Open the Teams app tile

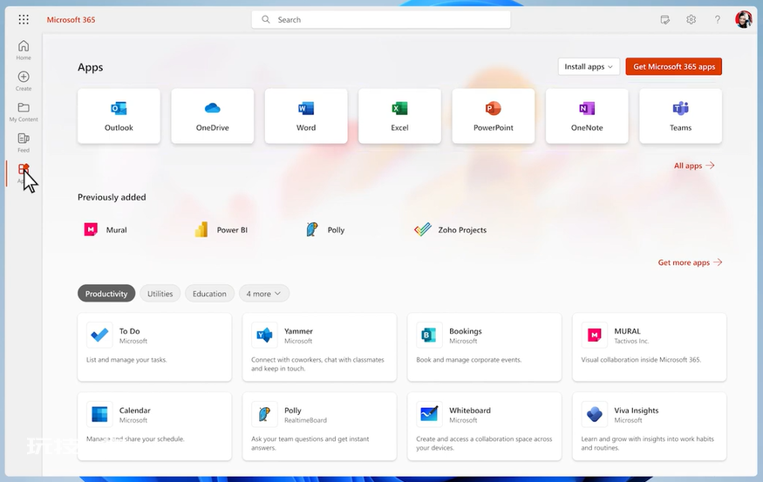tap(681, 116)
